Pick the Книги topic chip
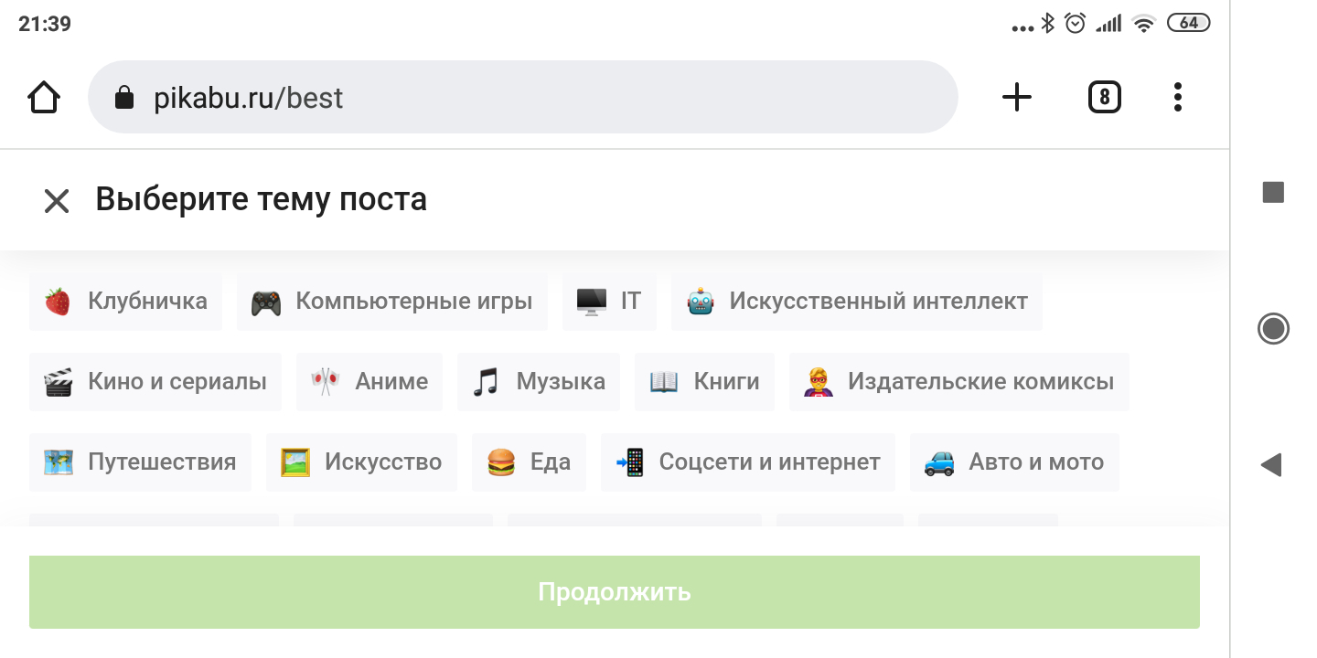 704,382
